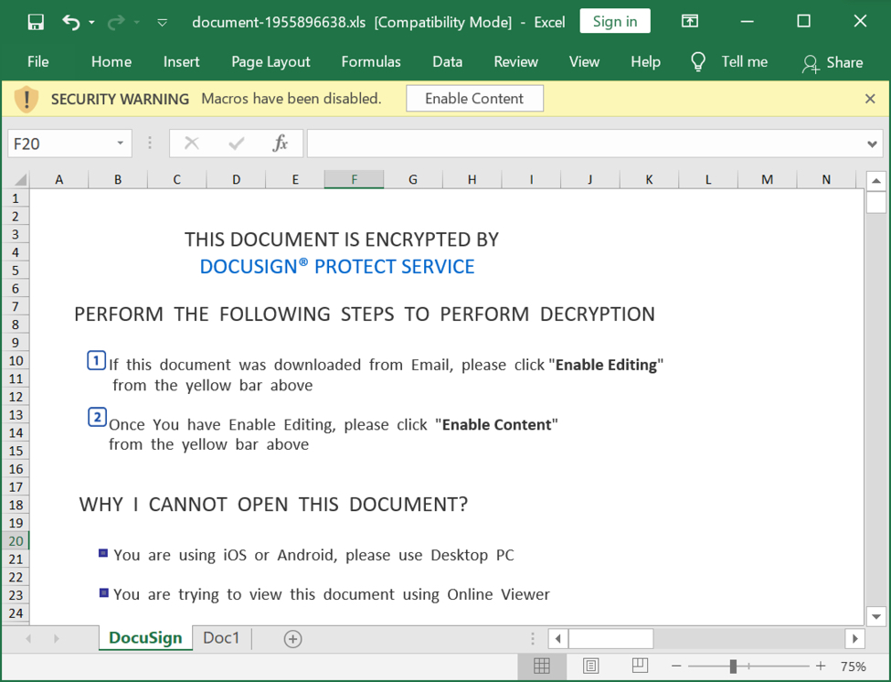Expand the formula bar
891x682 pixels.
click(x=872, y=144)
